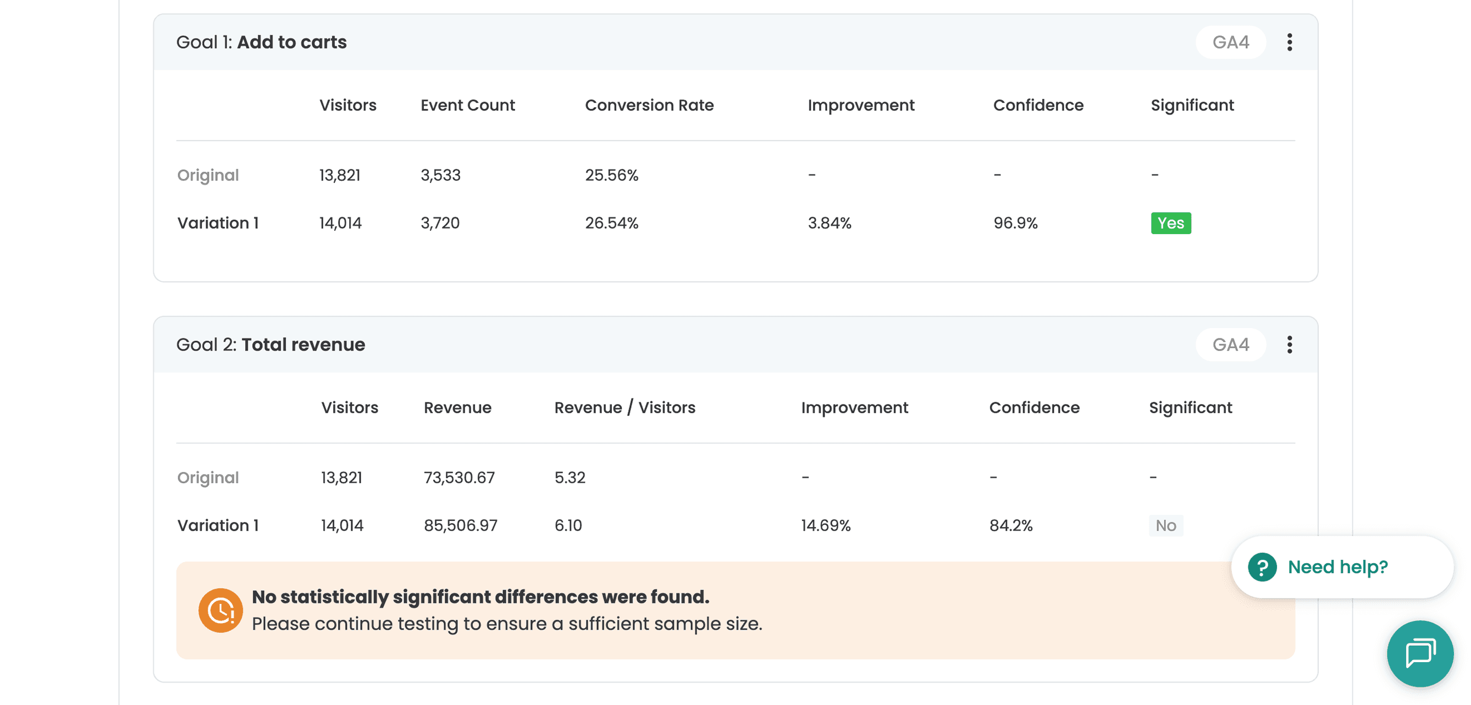Click the orange clock warning icon
1471x705 pixels.
pos(220,610)
